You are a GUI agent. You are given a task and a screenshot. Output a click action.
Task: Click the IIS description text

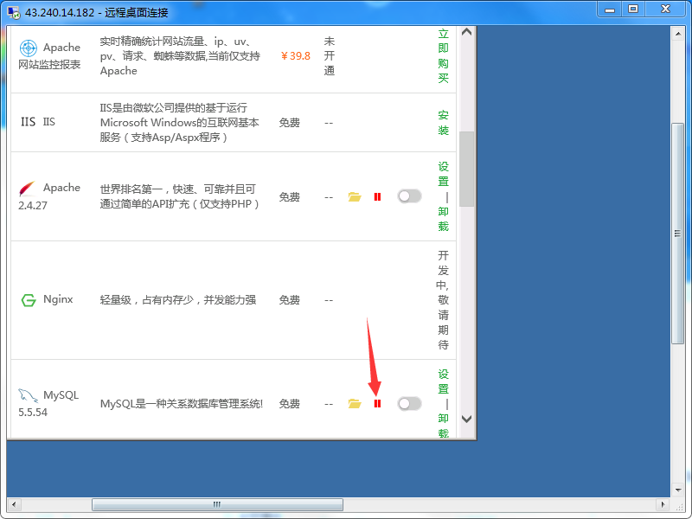point(180,122)
